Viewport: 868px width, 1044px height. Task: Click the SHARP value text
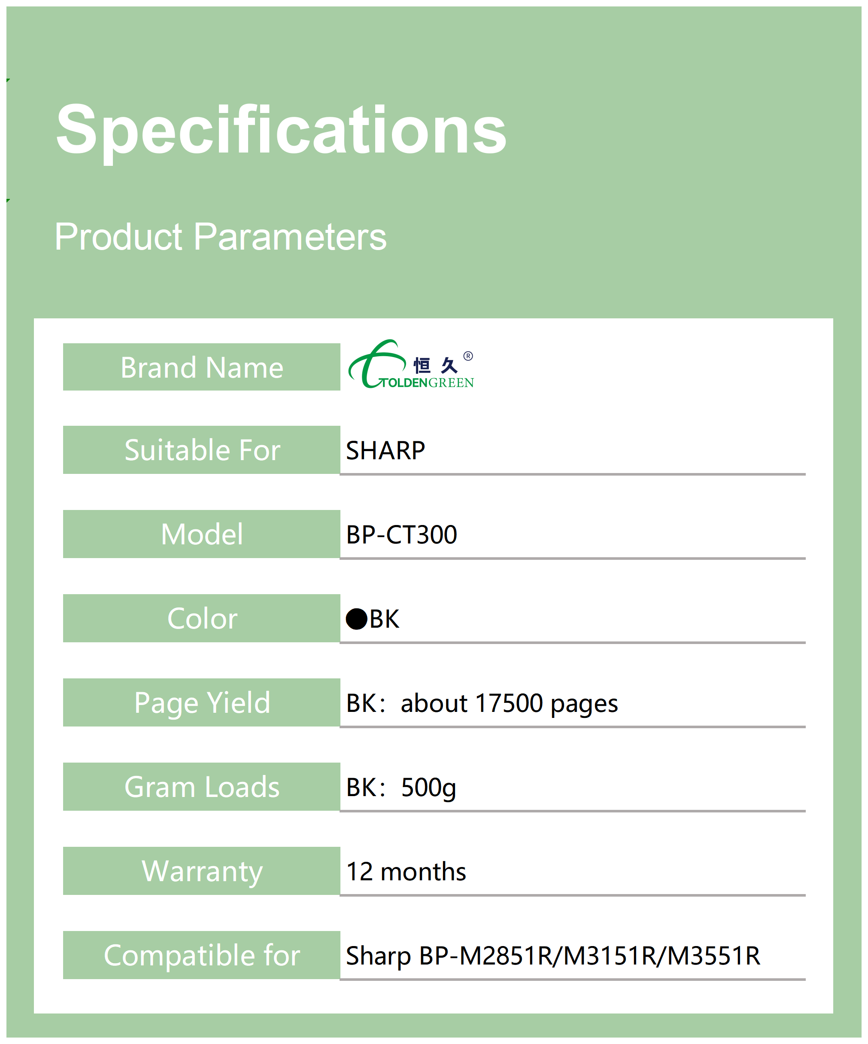[x=385, y=450]
